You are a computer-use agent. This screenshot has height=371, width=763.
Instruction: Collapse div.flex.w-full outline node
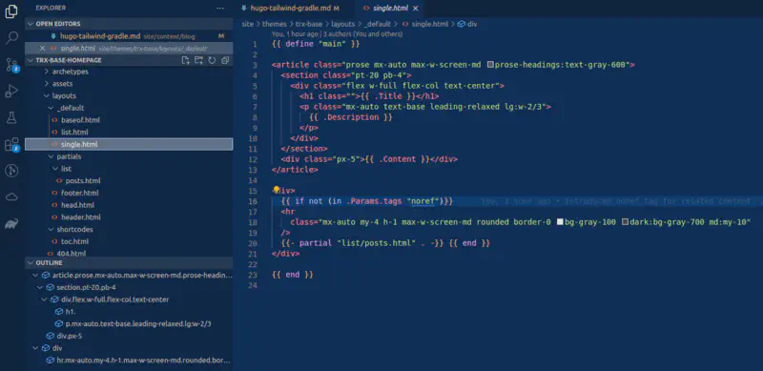tap(45, 299)
